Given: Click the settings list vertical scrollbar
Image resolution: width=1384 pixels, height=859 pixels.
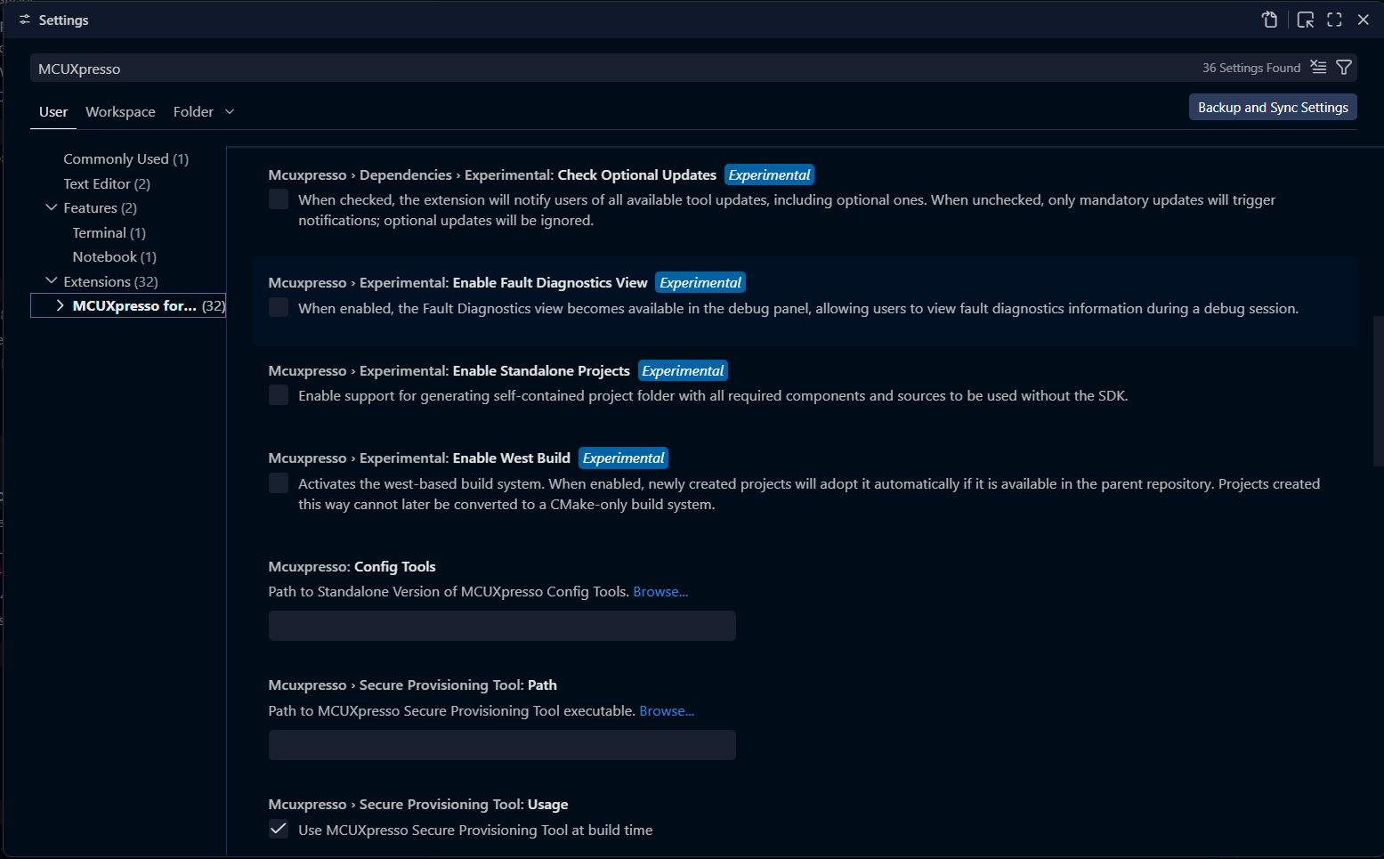Looking at the screenshot, I should pyautogui.click(x=1378, y=390).
